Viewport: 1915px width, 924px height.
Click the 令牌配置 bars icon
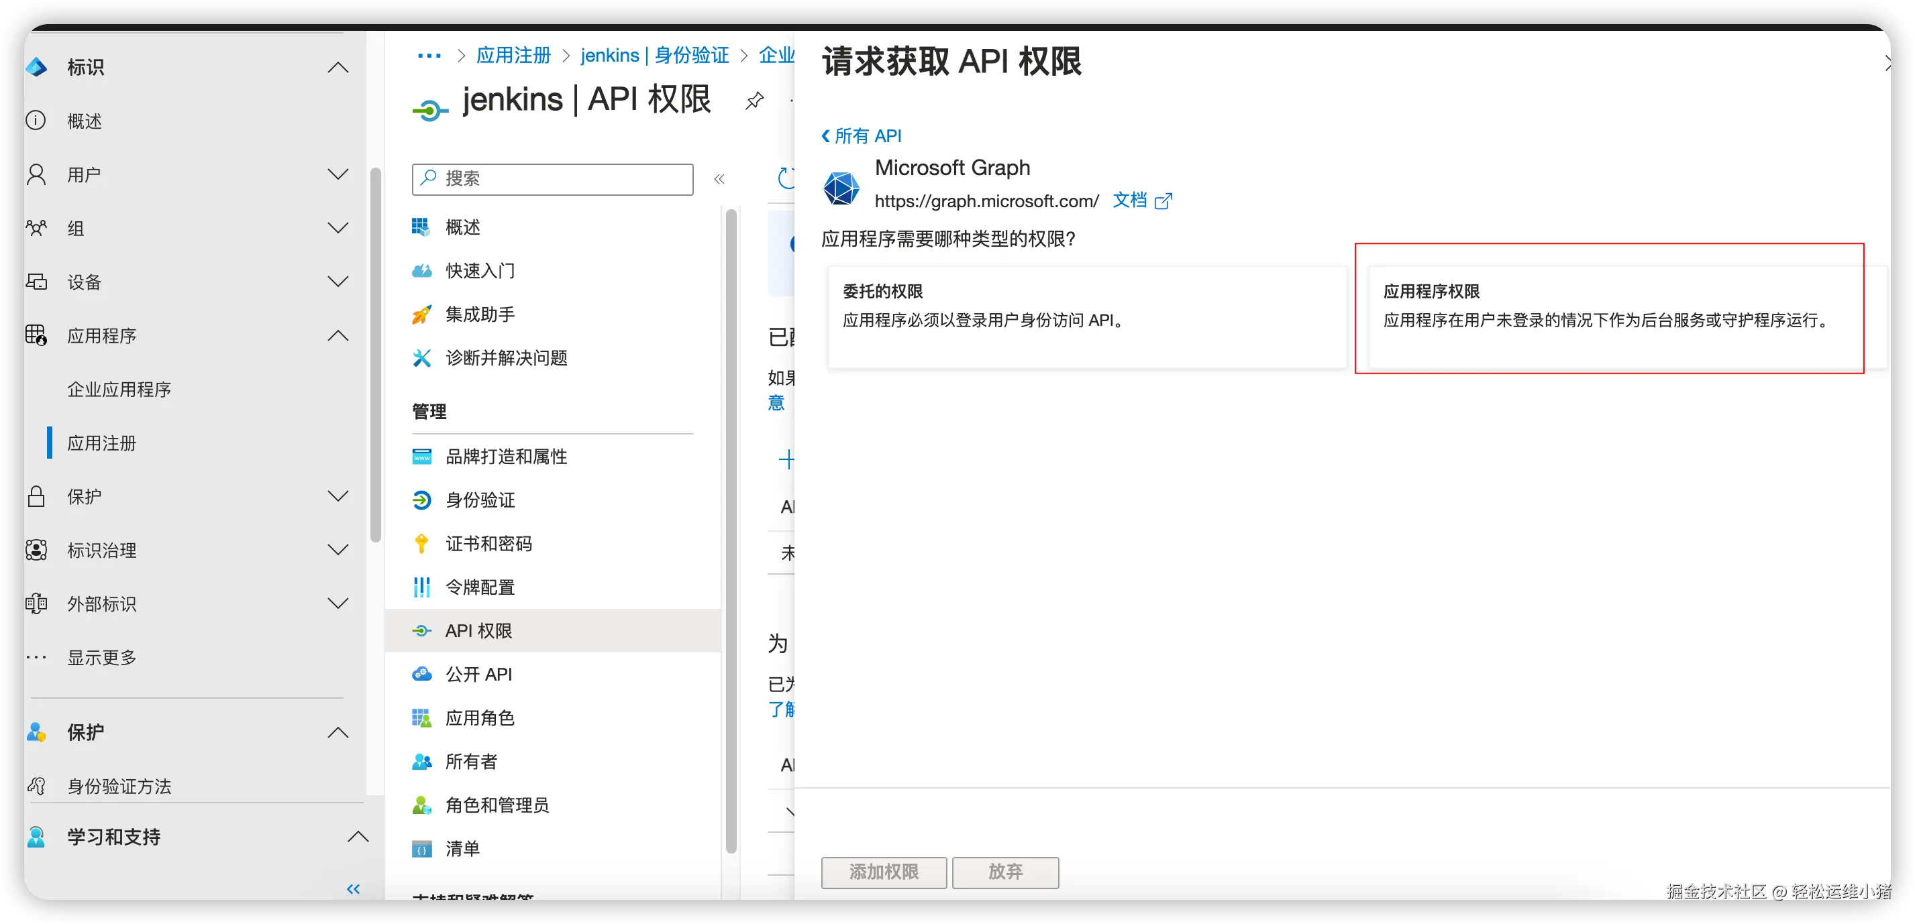point(421,587)
